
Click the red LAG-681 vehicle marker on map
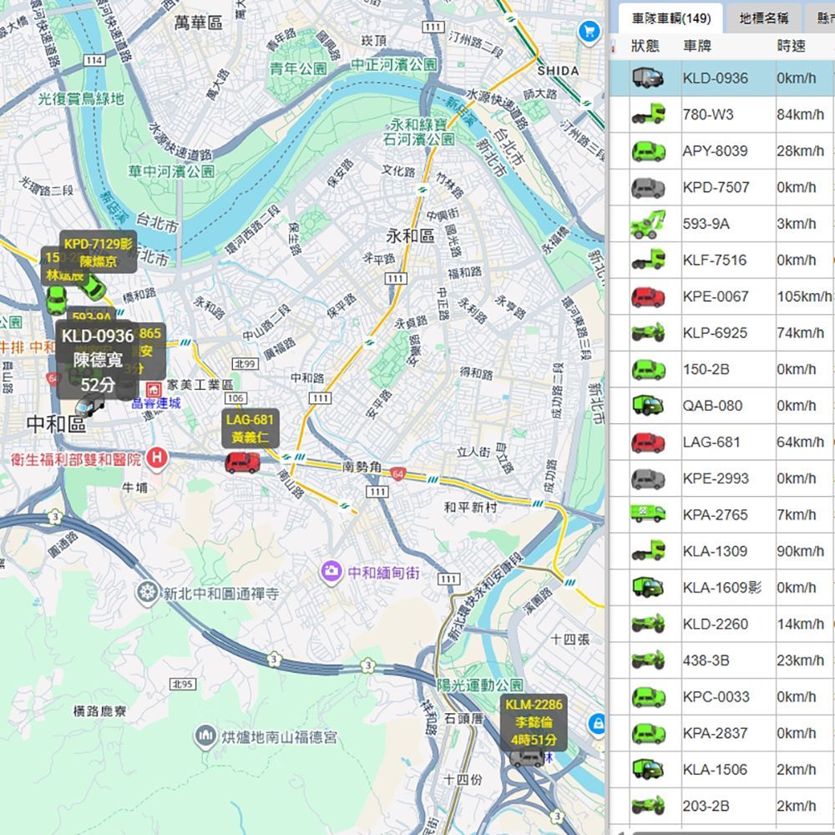tap(242, 463)
